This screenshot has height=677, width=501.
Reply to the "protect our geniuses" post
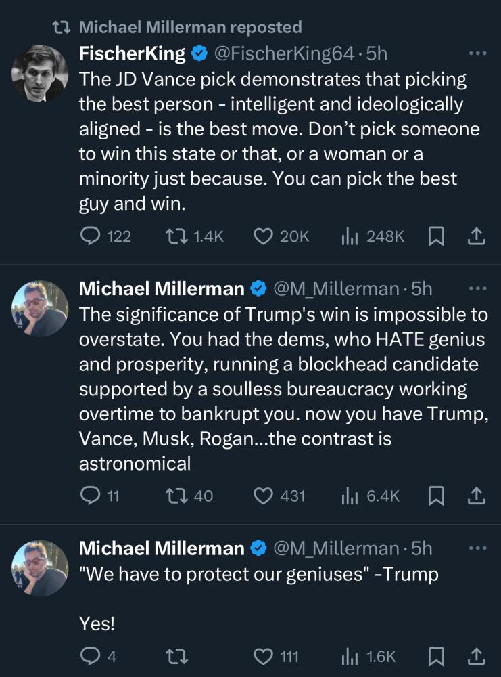[90, 656]
